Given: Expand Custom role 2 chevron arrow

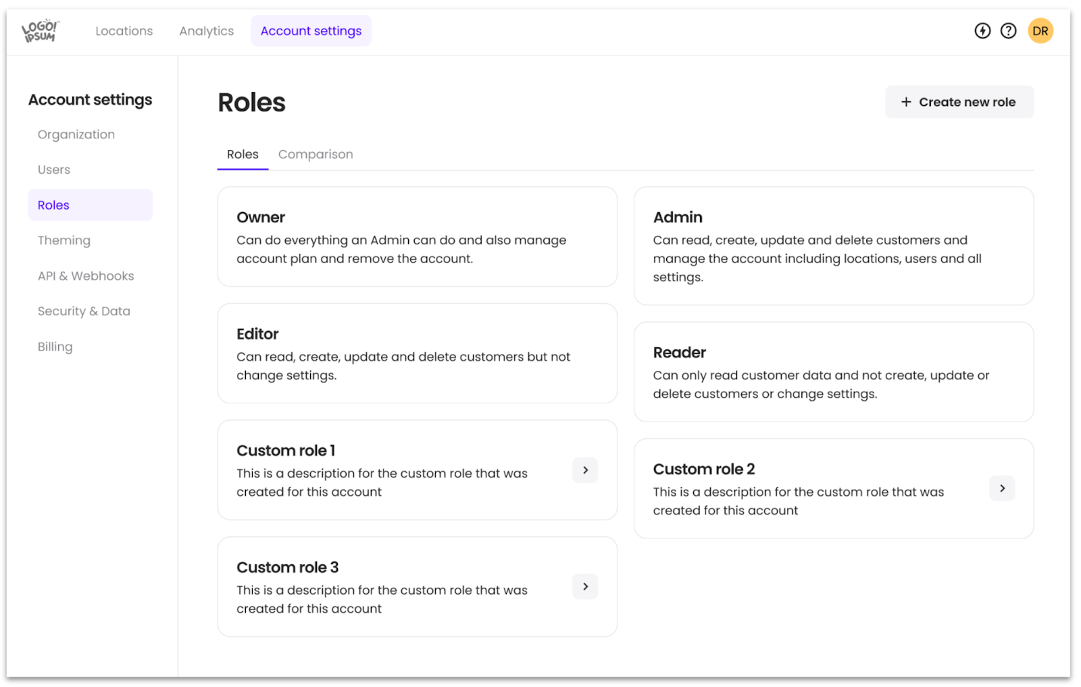Looking at the screenshot, I should (1002, 488).
